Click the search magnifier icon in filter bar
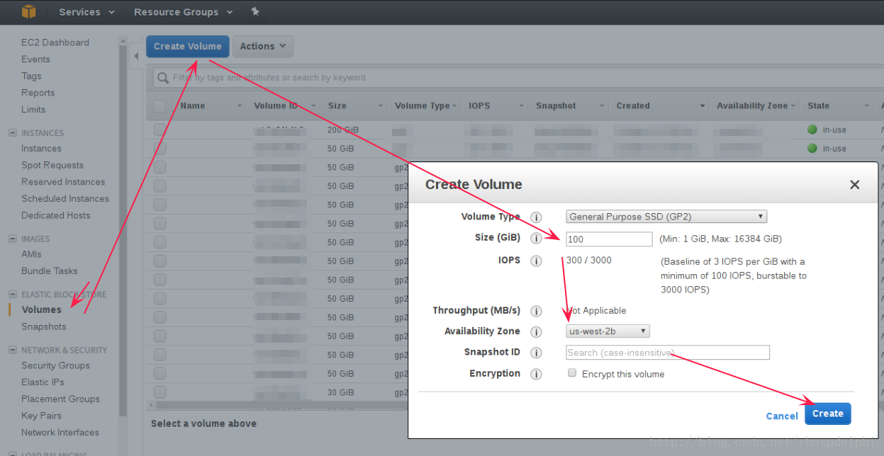884x456 pixels. click(163, 77)
